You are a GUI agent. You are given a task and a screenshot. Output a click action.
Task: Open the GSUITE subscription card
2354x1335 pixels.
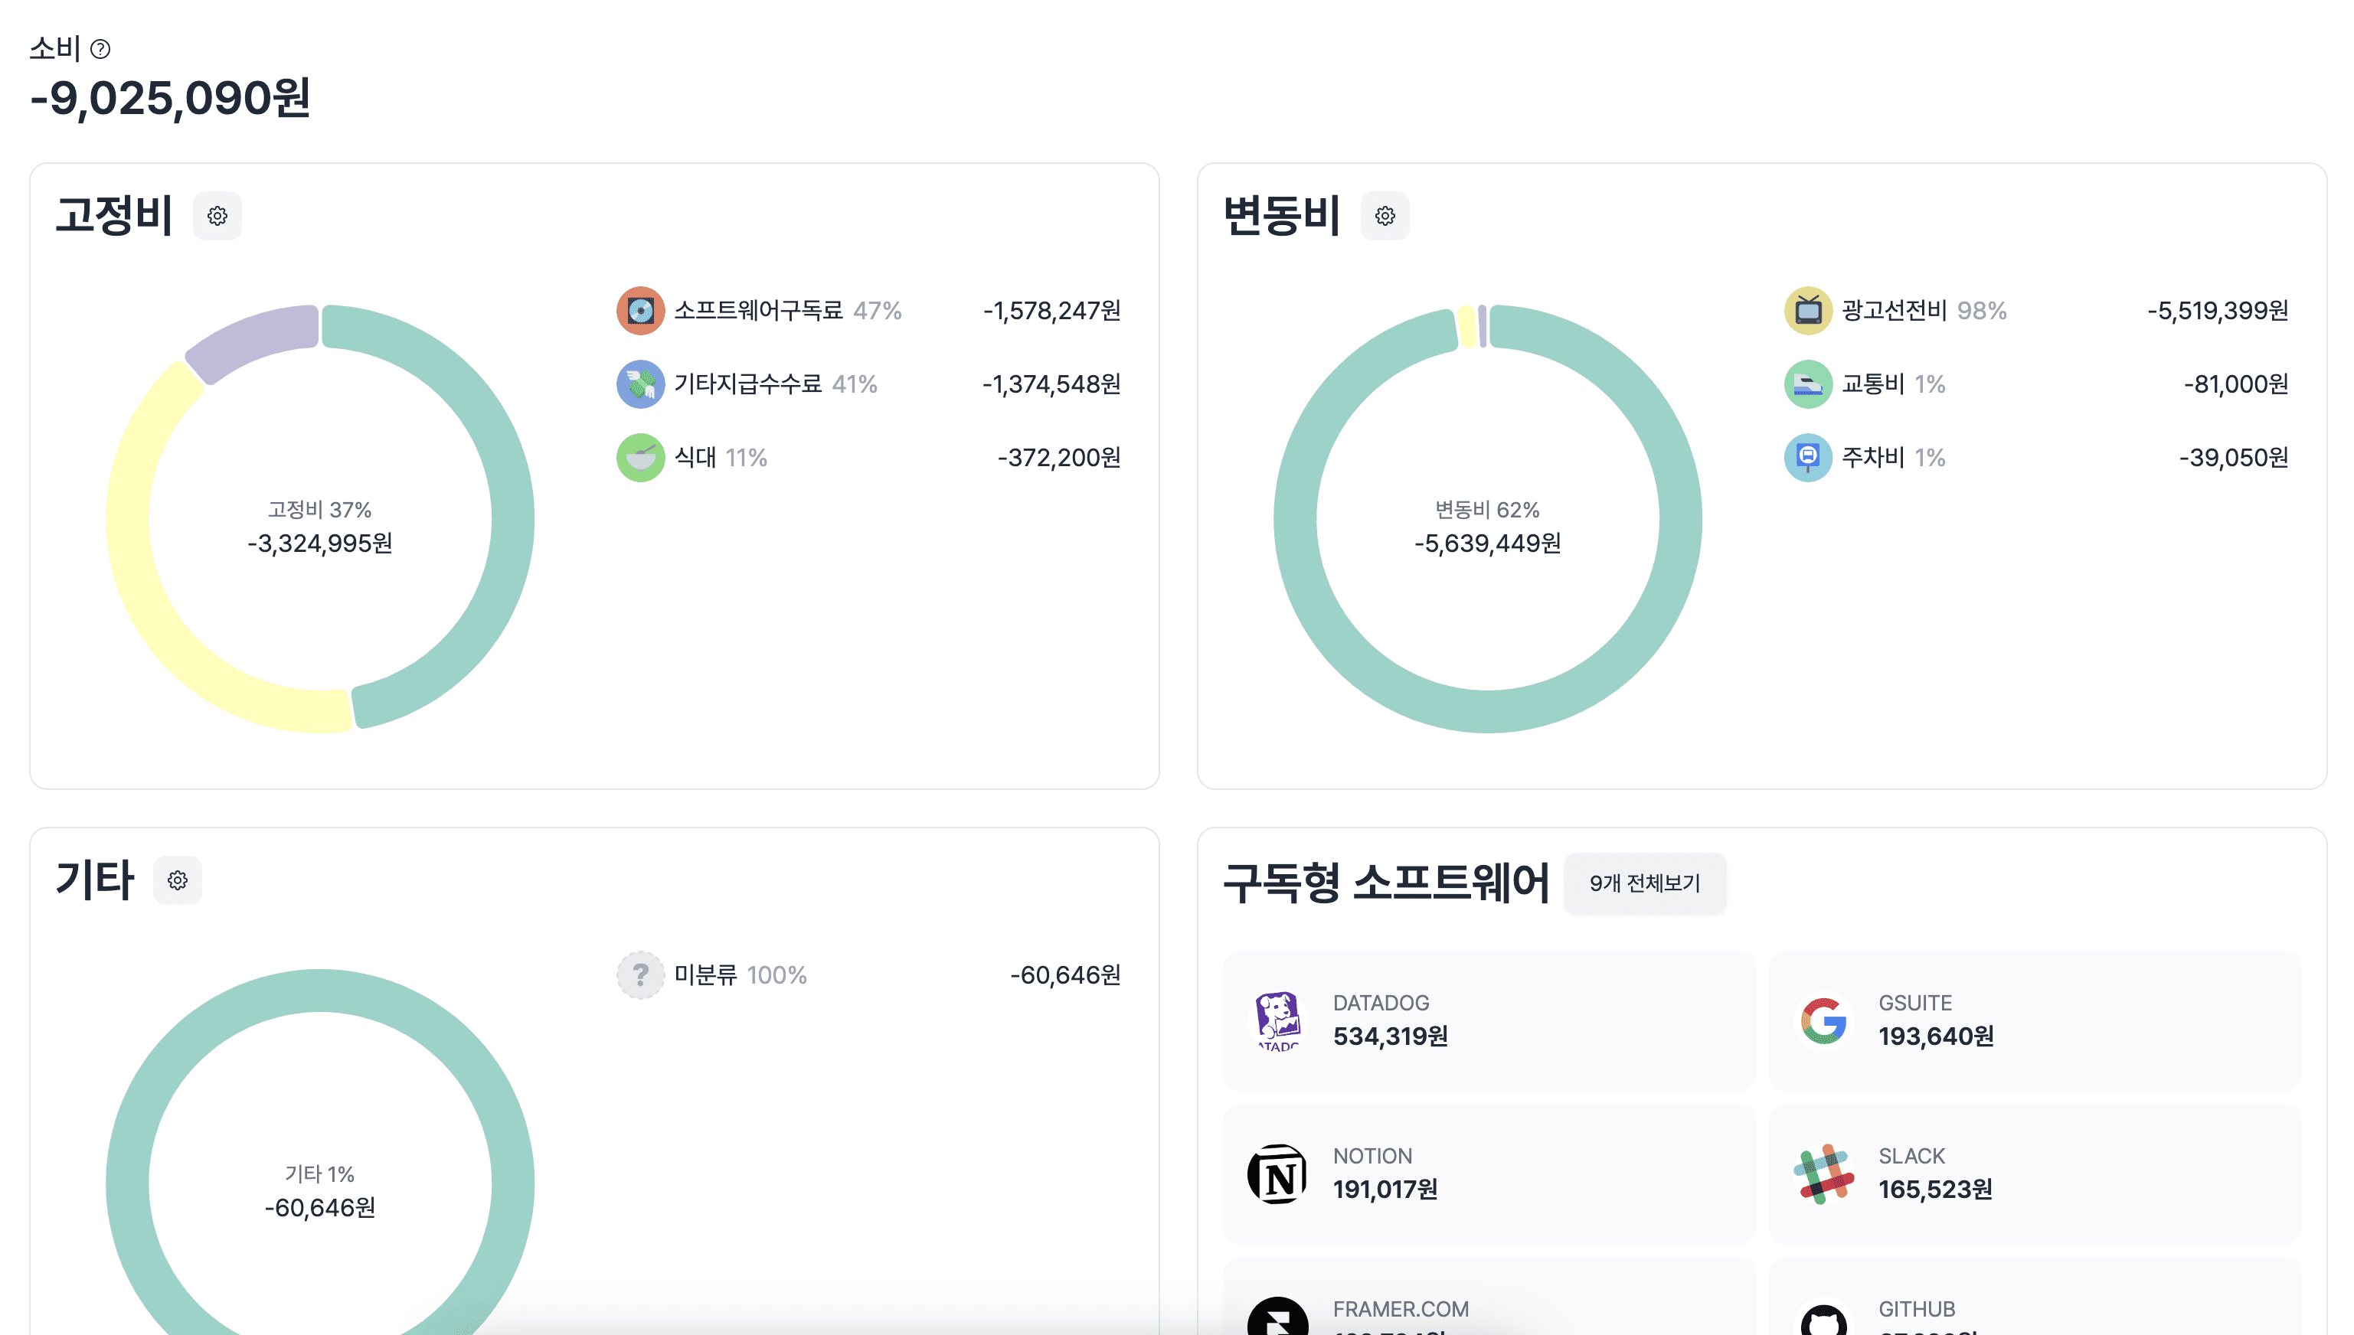[2034, 1020]
